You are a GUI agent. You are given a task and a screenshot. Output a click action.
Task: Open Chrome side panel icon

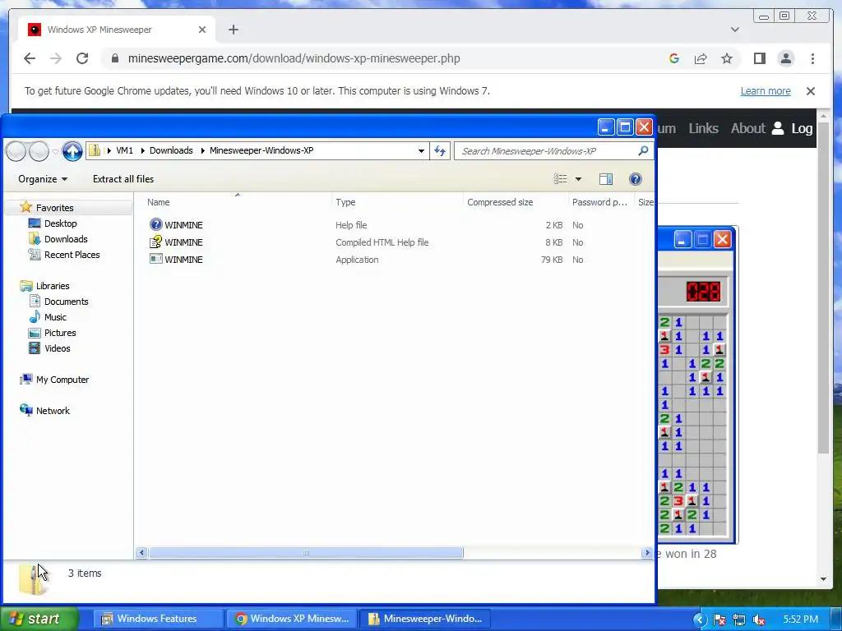click(x=759, y=58)
